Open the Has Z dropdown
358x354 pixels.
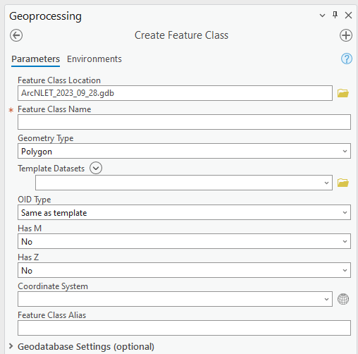184,270
